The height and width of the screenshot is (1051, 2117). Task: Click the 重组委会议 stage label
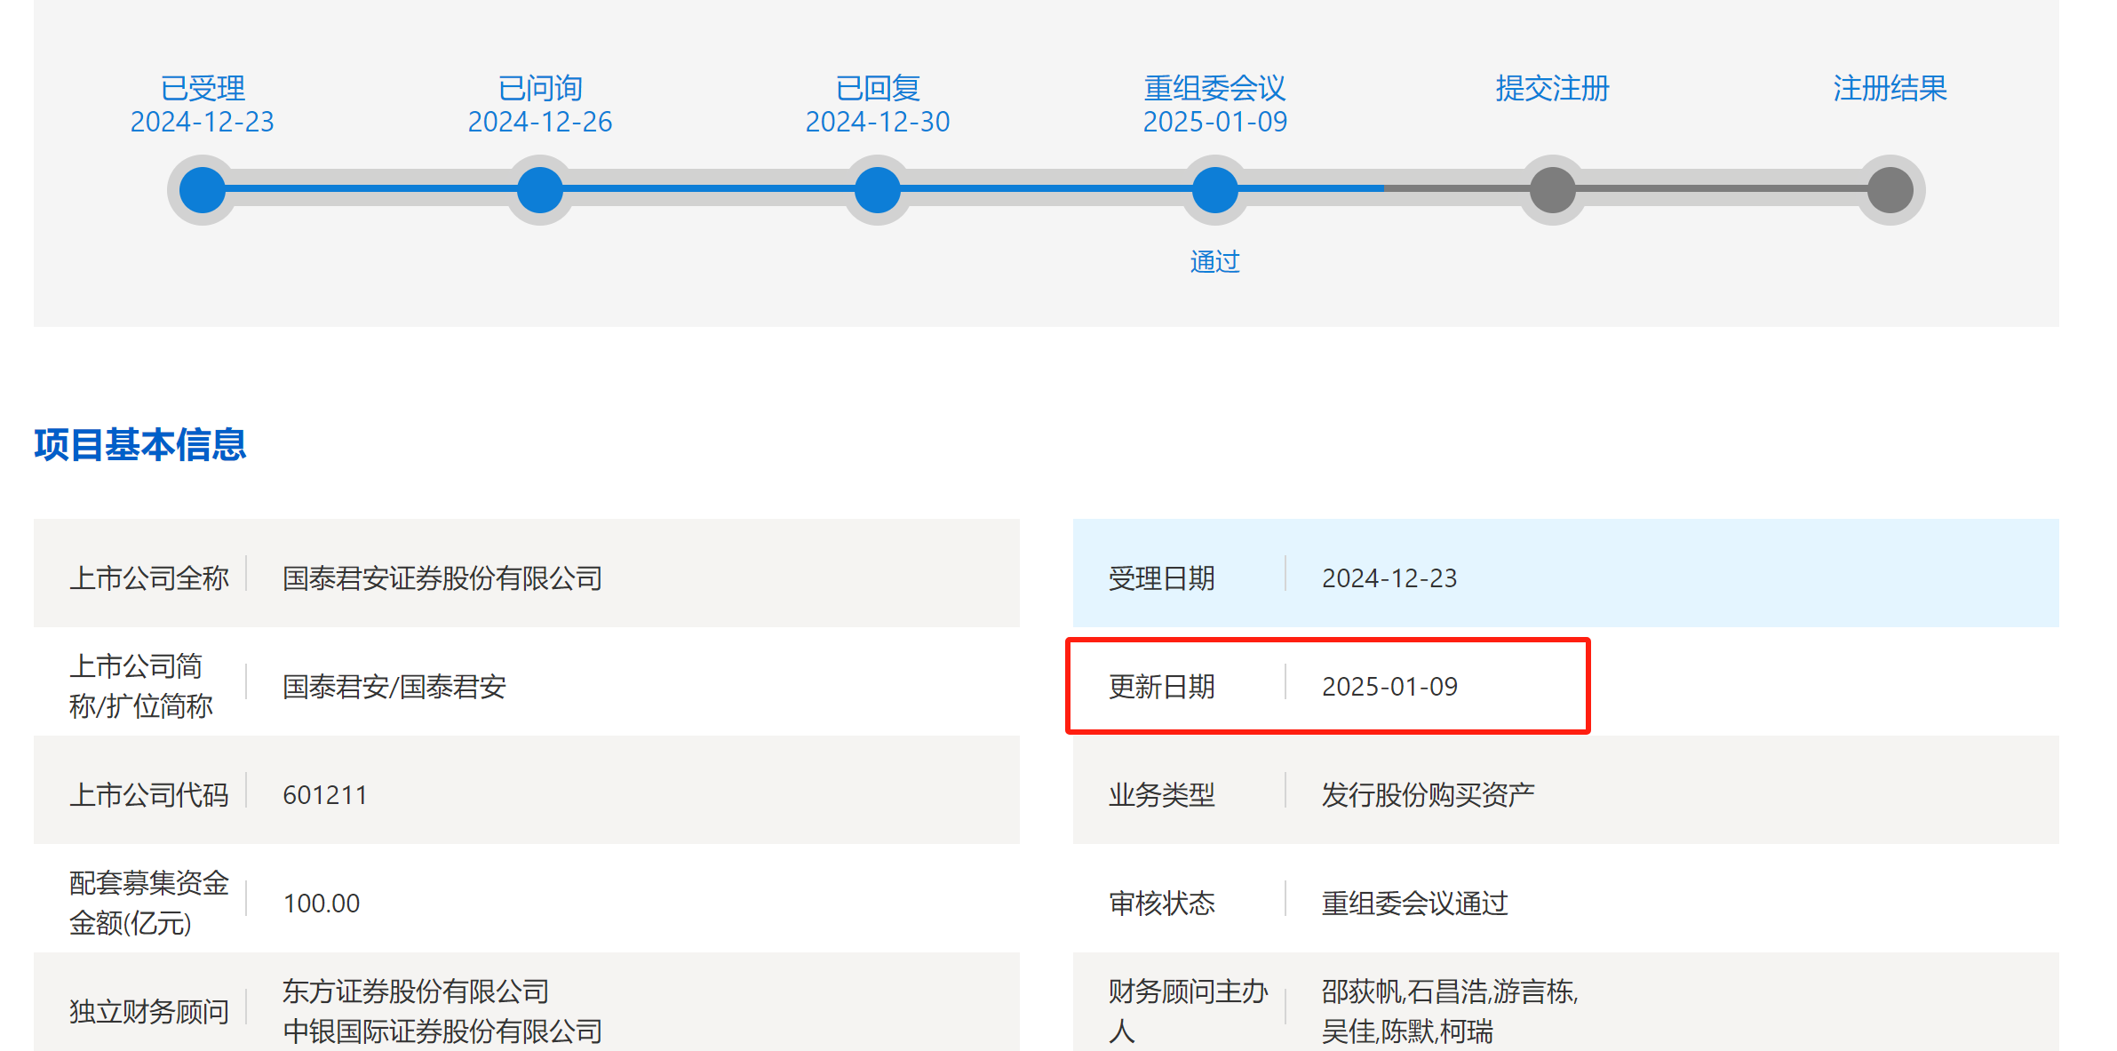[1214, 88]
